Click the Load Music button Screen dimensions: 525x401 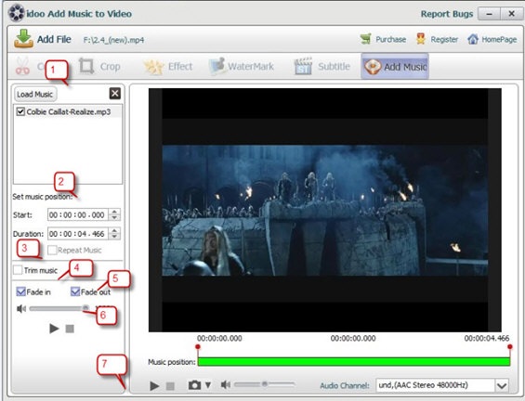pyautogui.click(x=35, y=95)
